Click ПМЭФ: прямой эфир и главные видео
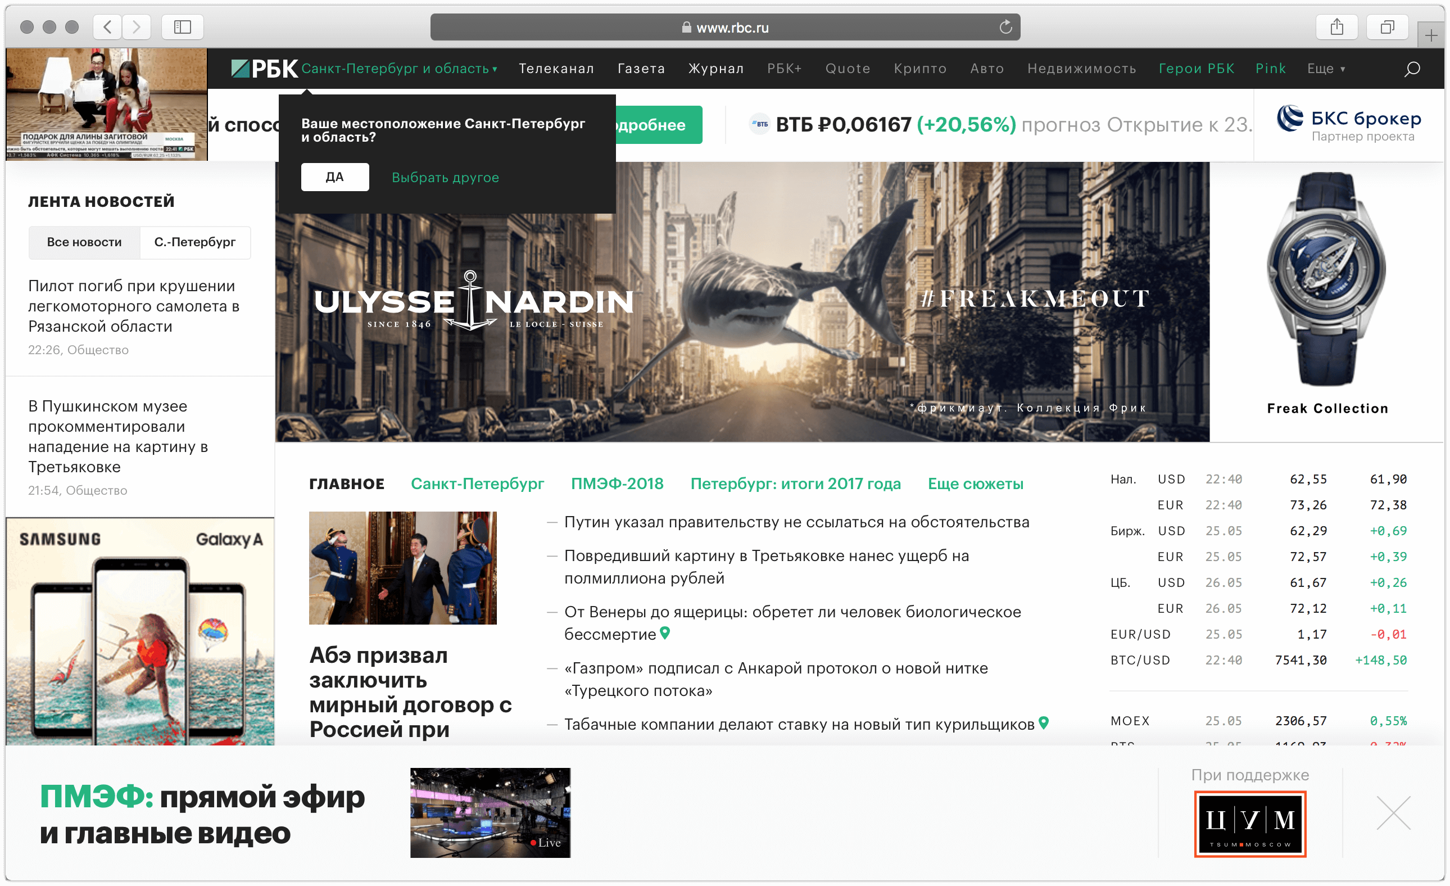 202,815
